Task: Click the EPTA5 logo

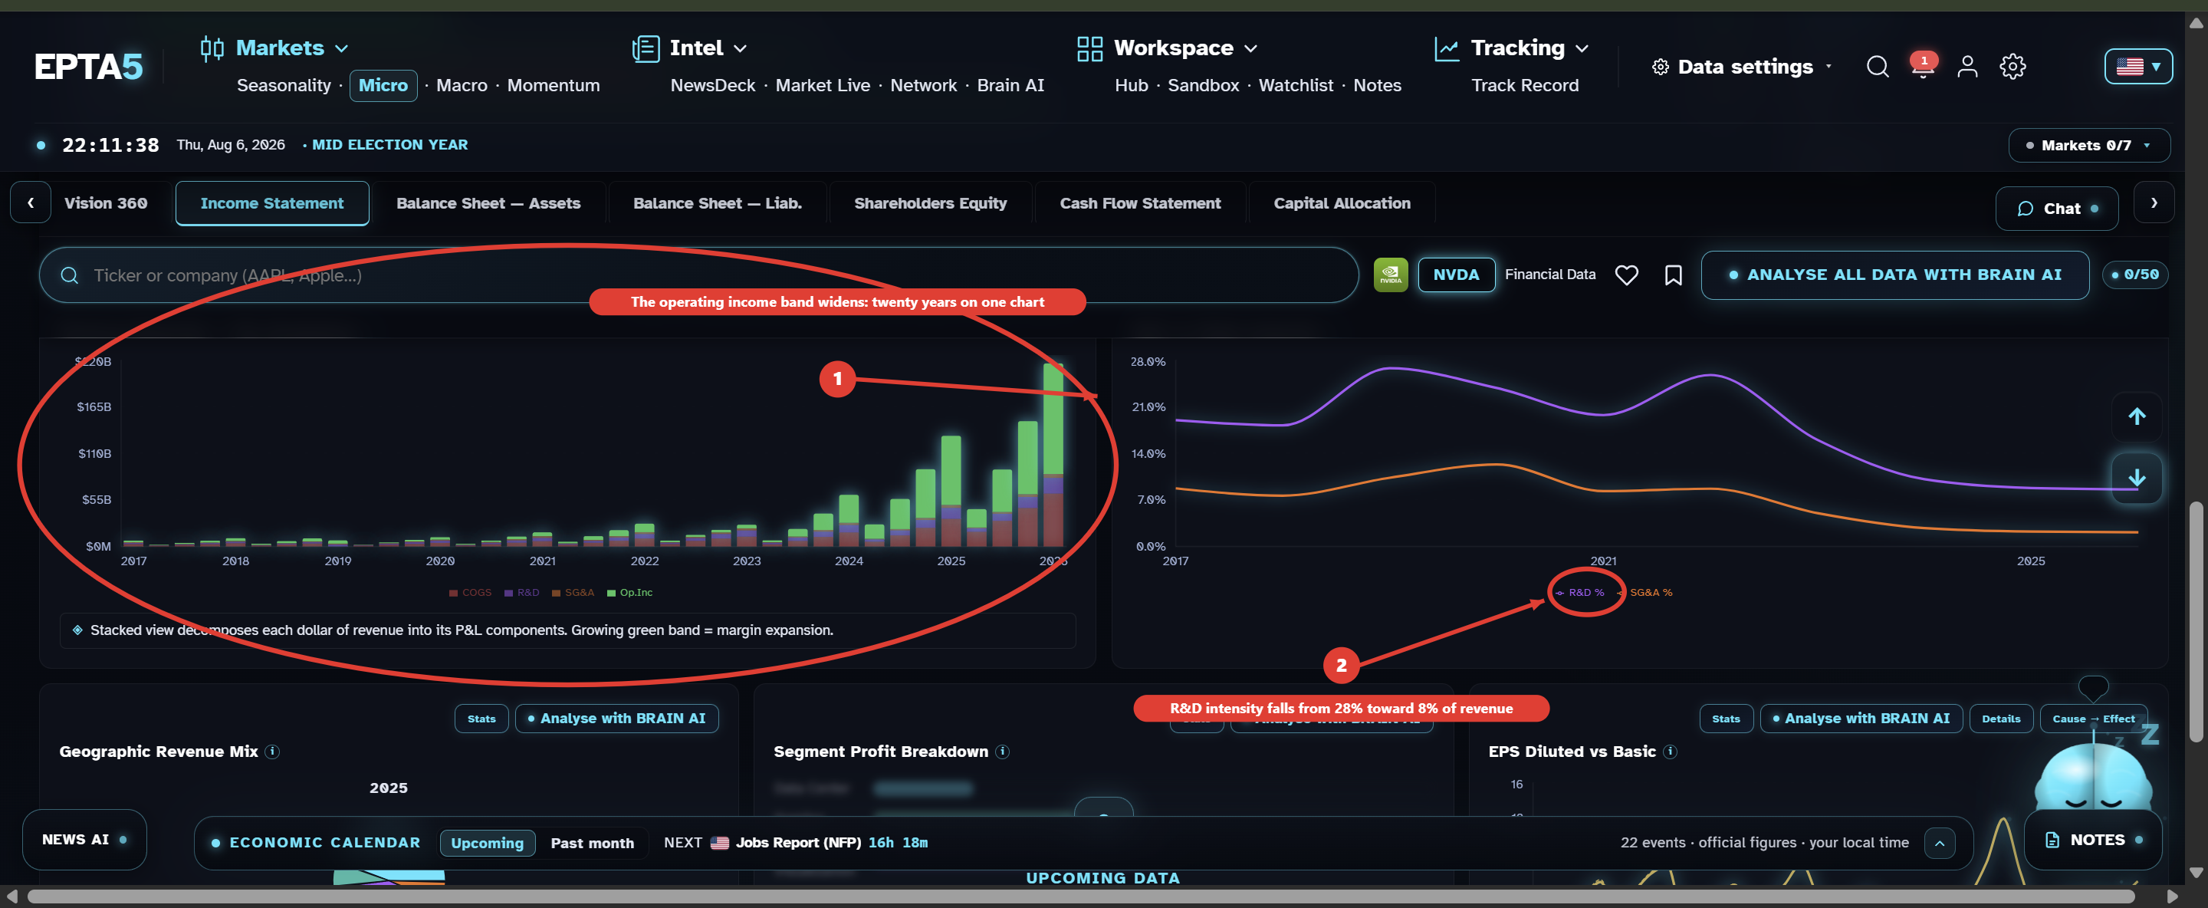Action: pos(88,67)
